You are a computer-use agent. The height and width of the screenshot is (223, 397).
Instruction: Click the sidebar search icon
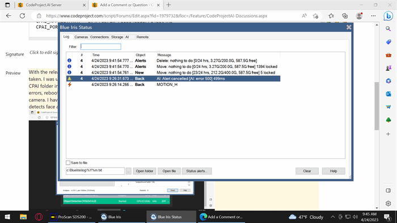(x=388, y=29)
